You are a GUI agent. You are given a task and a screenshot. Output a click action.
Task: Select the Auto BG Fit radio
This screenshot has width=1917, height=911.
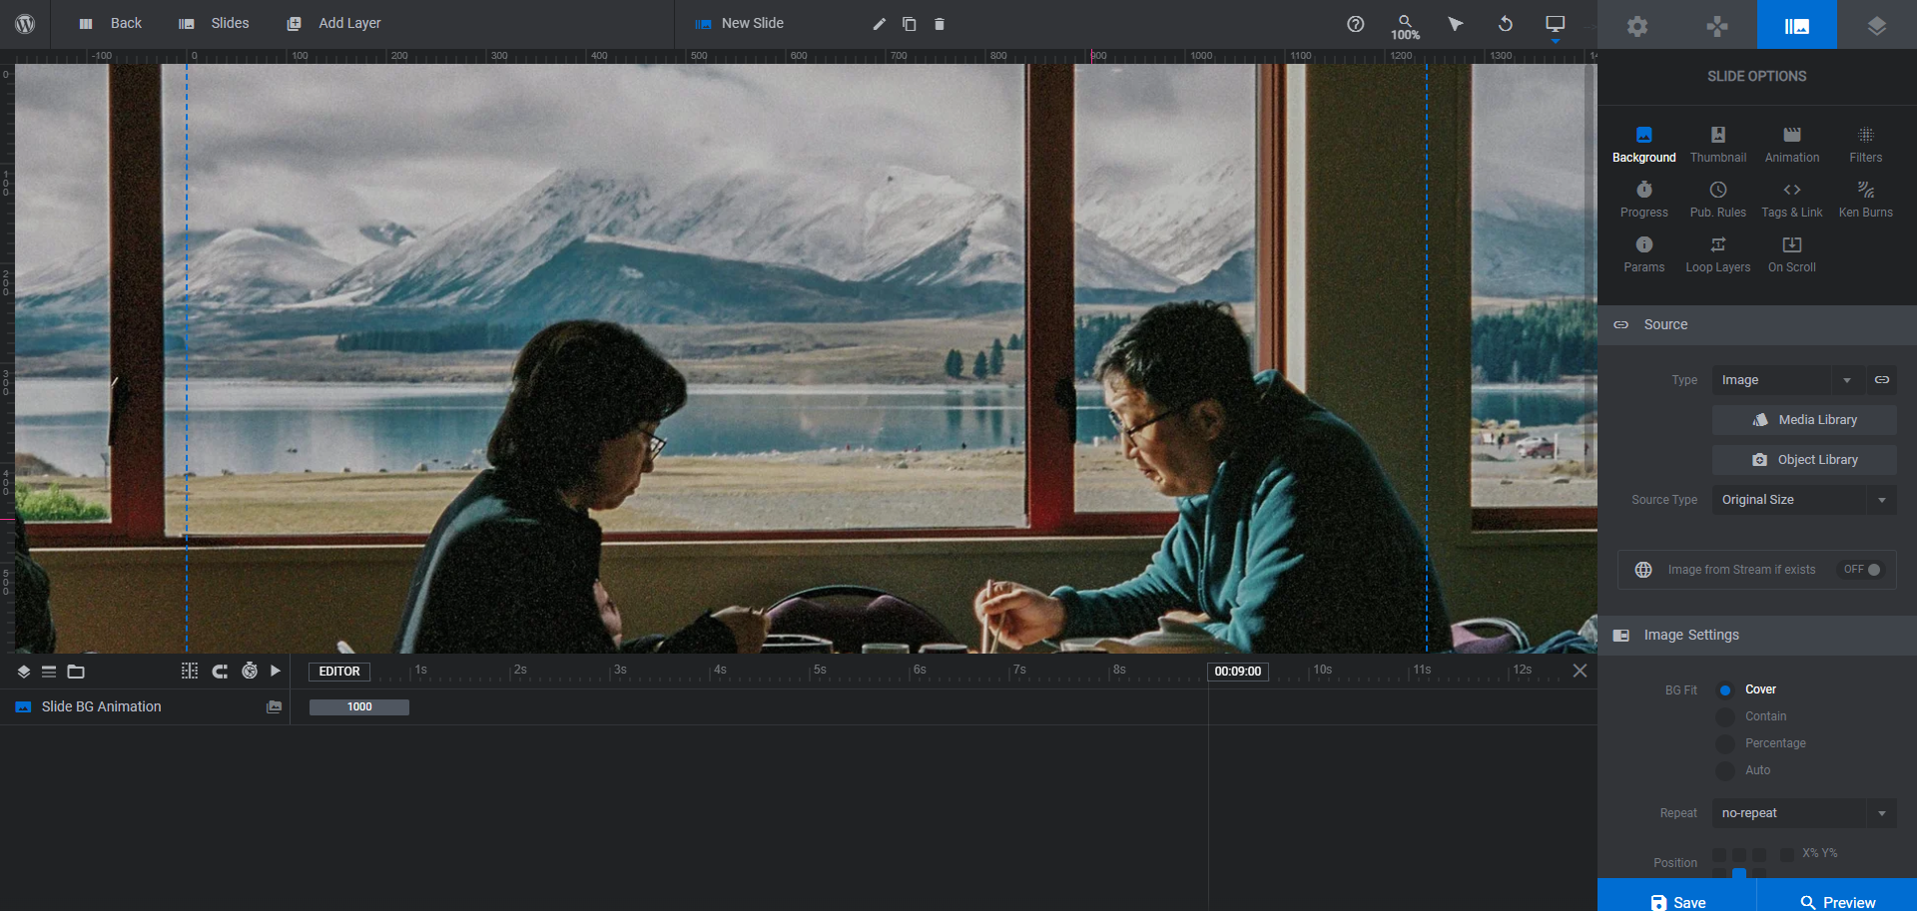point(1725,770)
